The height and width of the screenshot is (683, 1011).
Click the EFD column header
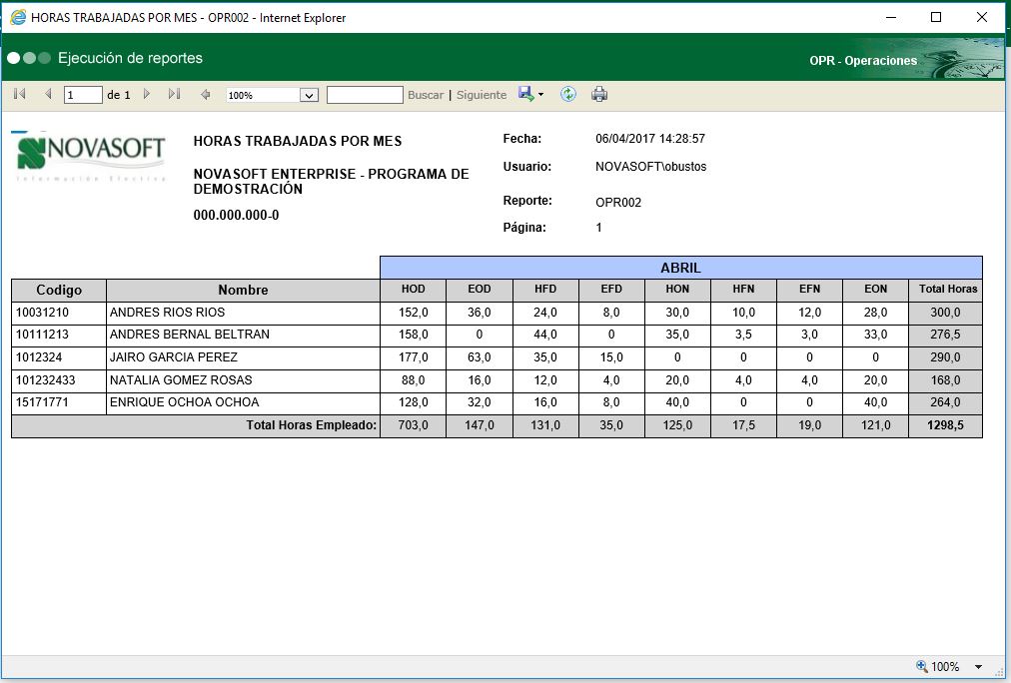(x=611, y=290)
